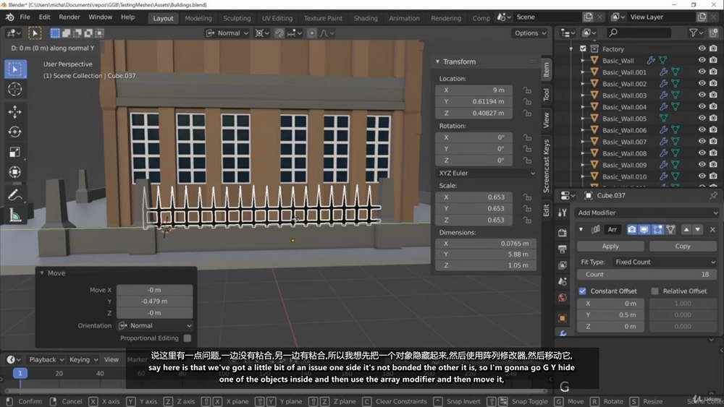Adjust the Constant Offset Y 0.5 m field
Image resolution: width=724 pixels, height=407 pixels.
pos(610,314)
